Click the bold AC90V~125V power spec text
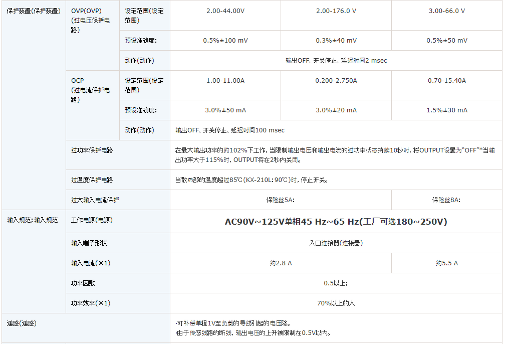Screen dimensions: 507x344 point(336,222)
